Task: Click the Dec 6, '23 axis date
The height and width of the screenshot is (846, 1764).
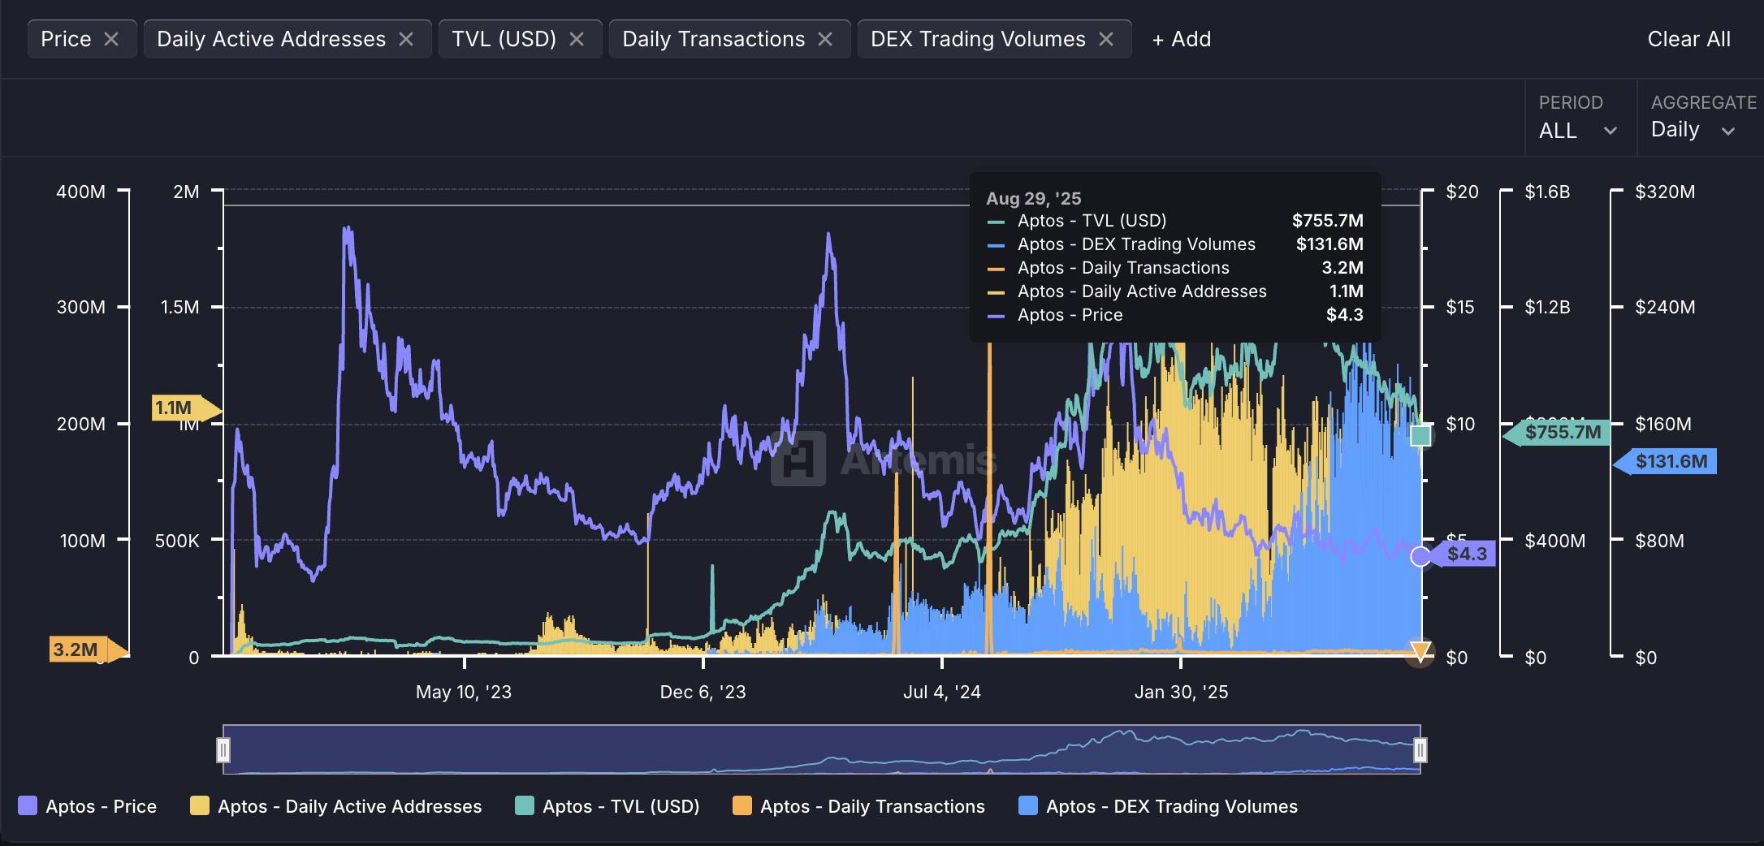Action: (703, 692)
